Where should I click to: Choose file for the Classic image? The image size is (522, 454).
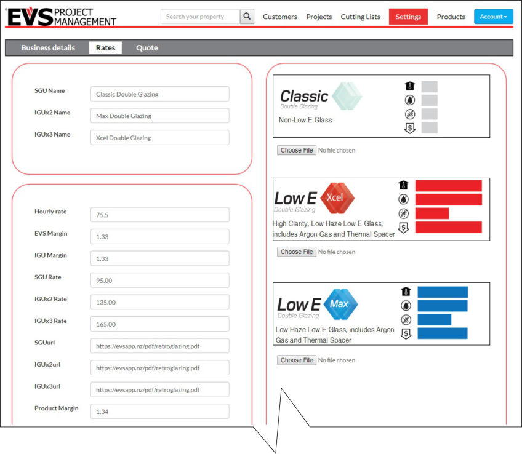297,150
